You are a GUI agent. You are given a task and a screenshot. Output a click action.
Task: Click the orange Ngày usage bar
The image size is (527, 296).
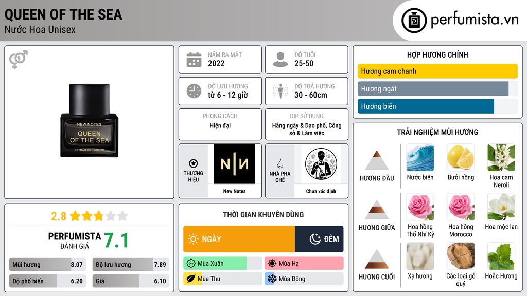(239, 239)
